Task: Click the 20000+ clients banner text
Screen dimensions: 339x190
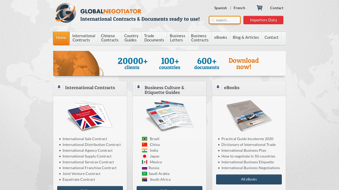Action: point(133,64)
